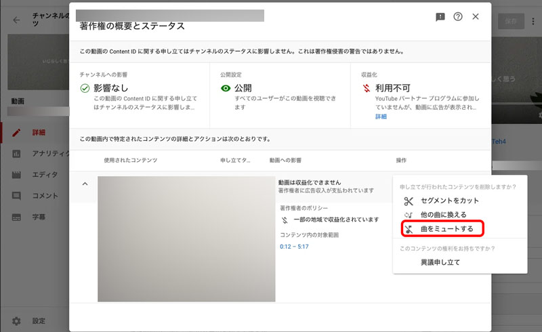Choose 他の曲に換える in the action menu
The image size is (542, 332).
point(444,215)
